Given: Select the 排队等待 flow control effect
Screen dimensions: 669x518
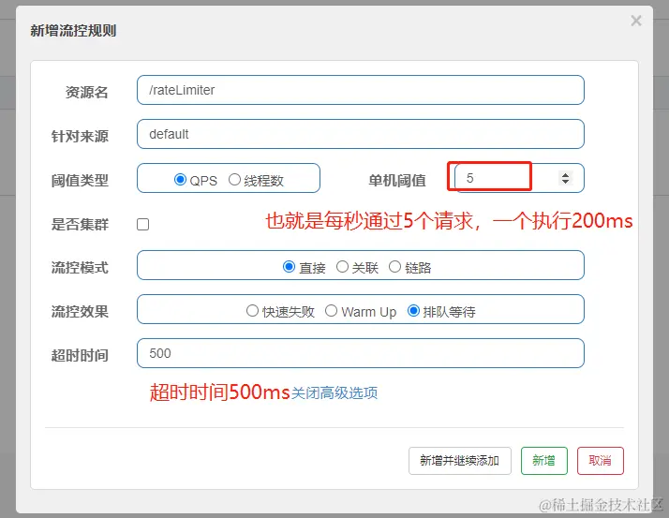Looking at the screenshot, I should click(x=413, y=311).
